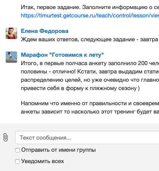The height and width of the screenshot is (171, 159).
Task: Open the Марафон "Готовимся к лету" name link
Action: pos(62,55)
